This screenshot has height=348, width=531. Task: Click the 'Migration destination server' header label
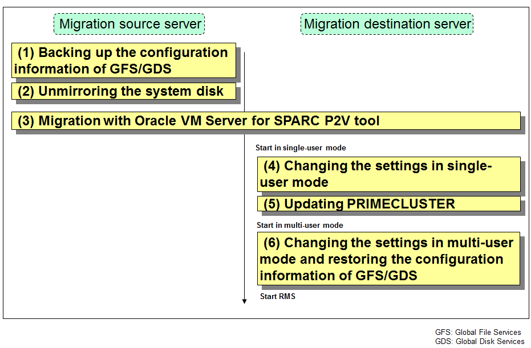click(x=387, y=24)
